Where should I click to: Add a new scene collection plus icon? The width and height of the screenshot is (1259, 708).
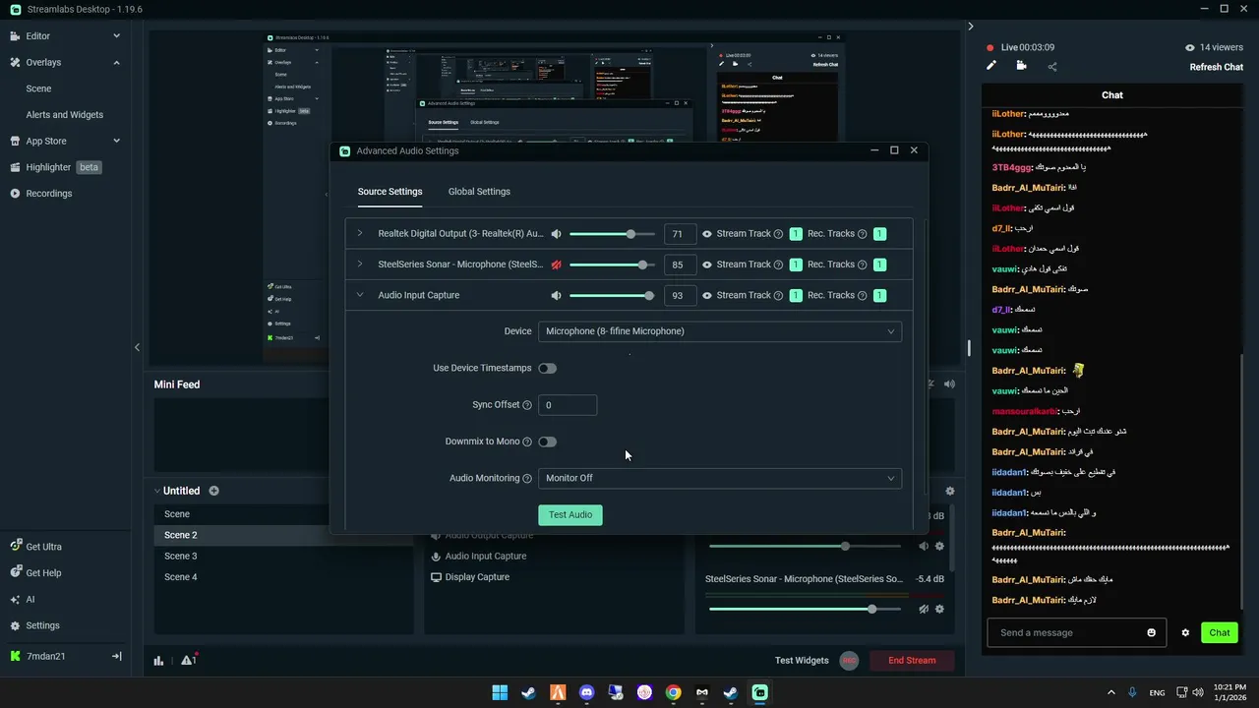coord(213,491)
